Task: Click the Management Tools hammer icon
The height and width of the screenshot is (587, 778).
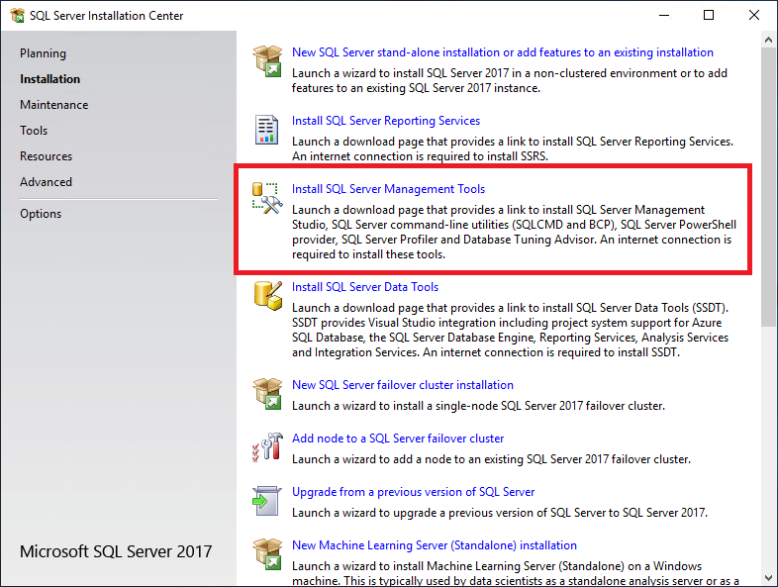Action: (x=267, y=199)
